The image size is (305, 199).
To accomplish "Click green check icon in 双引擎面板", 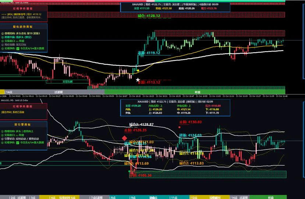I will [18, 143].
